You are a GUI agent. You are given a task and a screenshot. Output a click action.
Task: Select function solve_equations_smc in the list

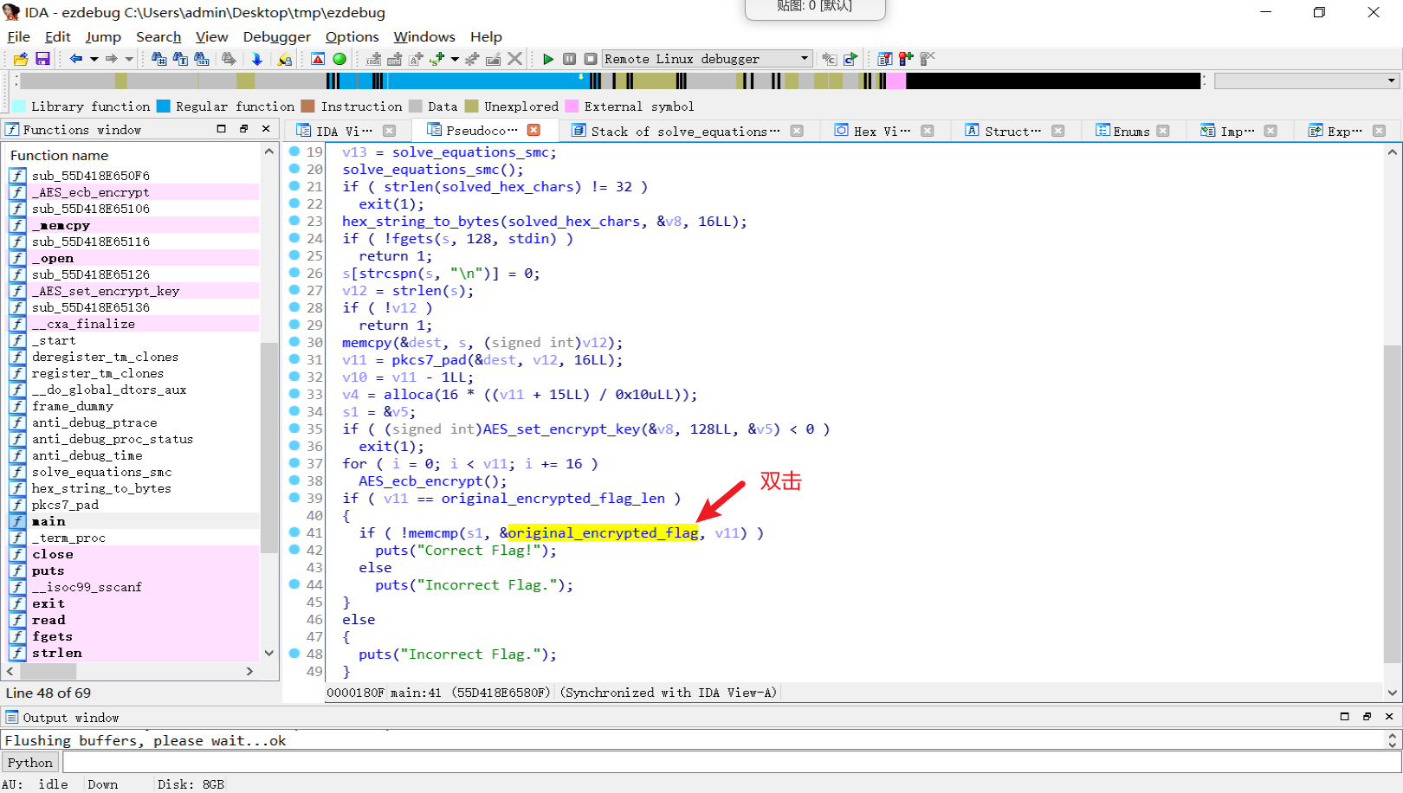tap(101, 472)
